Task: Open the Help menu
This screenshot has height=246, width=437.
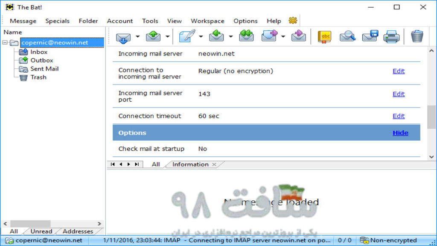Action: [x=274, y=21]
